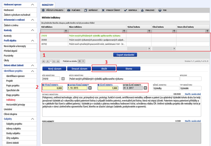The image size is (211, 146).
Task: Click the Storno button
Action: [129, 69]
